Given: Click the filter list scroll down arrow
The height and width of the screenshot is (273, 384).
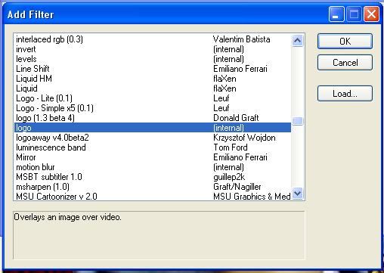Looking at the screenshot, I should pyautogui.click(x=298, y=193).
